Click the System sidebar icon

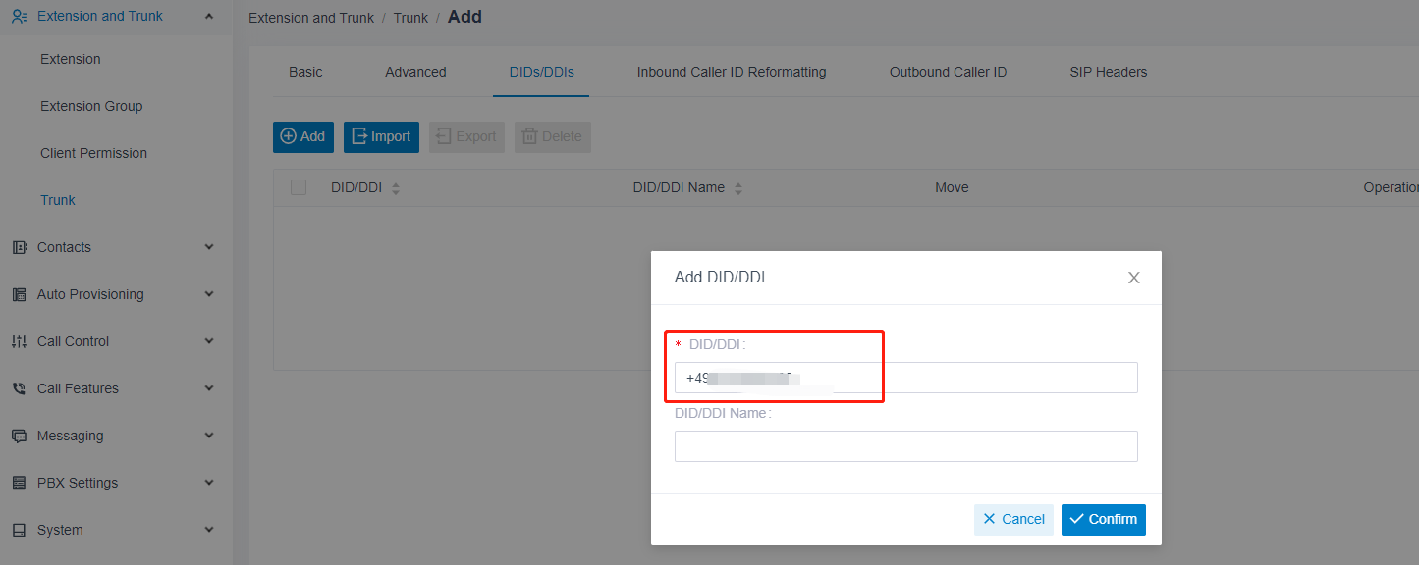[x=19, y=530]
